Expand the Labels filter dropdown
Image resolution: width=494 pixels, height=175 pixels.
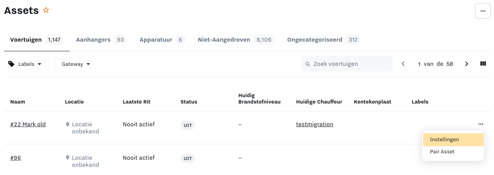[x=25, y=64]
